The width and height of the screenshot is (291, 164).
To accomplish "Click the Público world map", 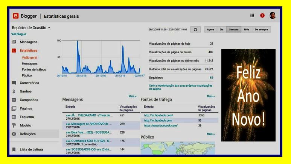I will (178, 148).
